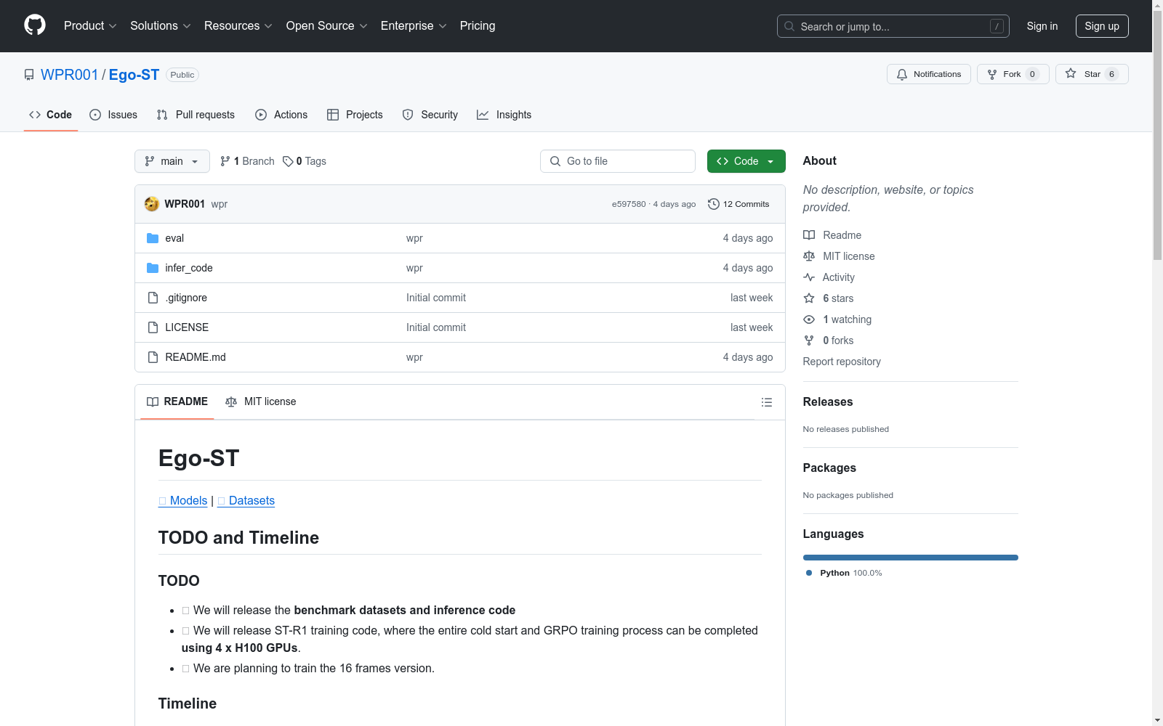Open the README.md file
The image size is (1163, 726).
[196, 357]
